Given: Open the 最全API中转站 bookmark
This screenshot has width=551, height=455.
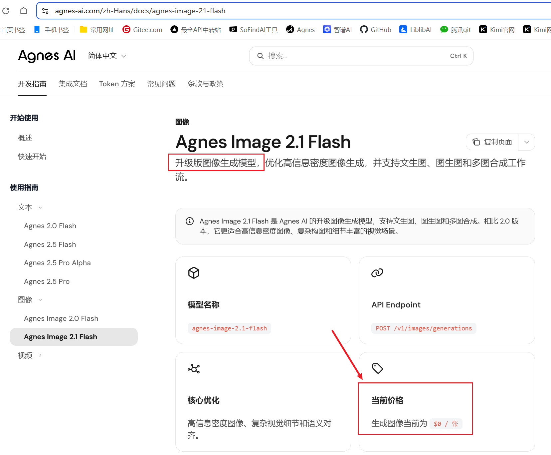Looking at the screenshot, I should [x=196, y=30].
